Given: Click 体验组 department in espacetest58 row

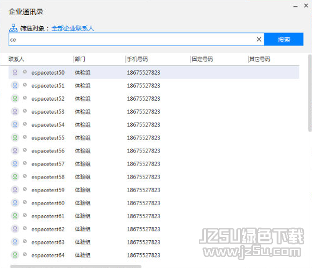Looking at the screenshot, I should (x=82, y=177).
